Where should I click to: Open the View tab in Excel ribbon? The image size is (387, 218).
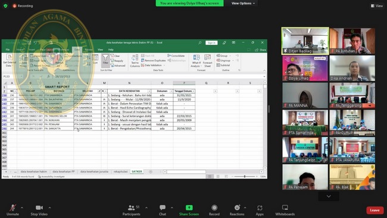click(100, 49)
